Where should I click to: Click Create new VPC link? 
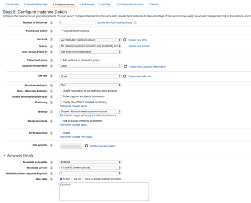[x=138, y=40]
